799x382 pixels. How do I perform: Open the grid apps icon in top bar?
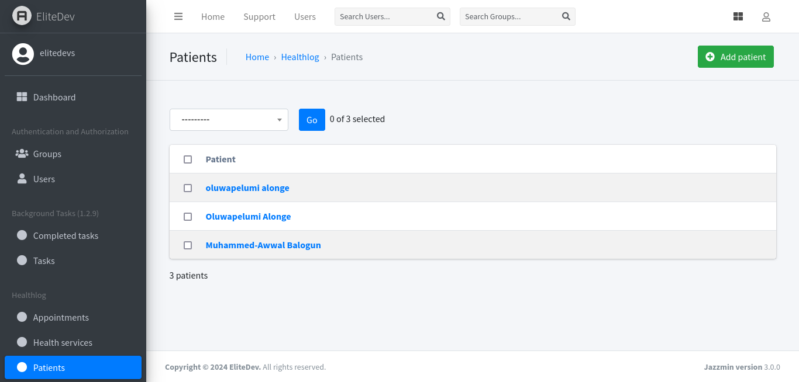[738, 17]
